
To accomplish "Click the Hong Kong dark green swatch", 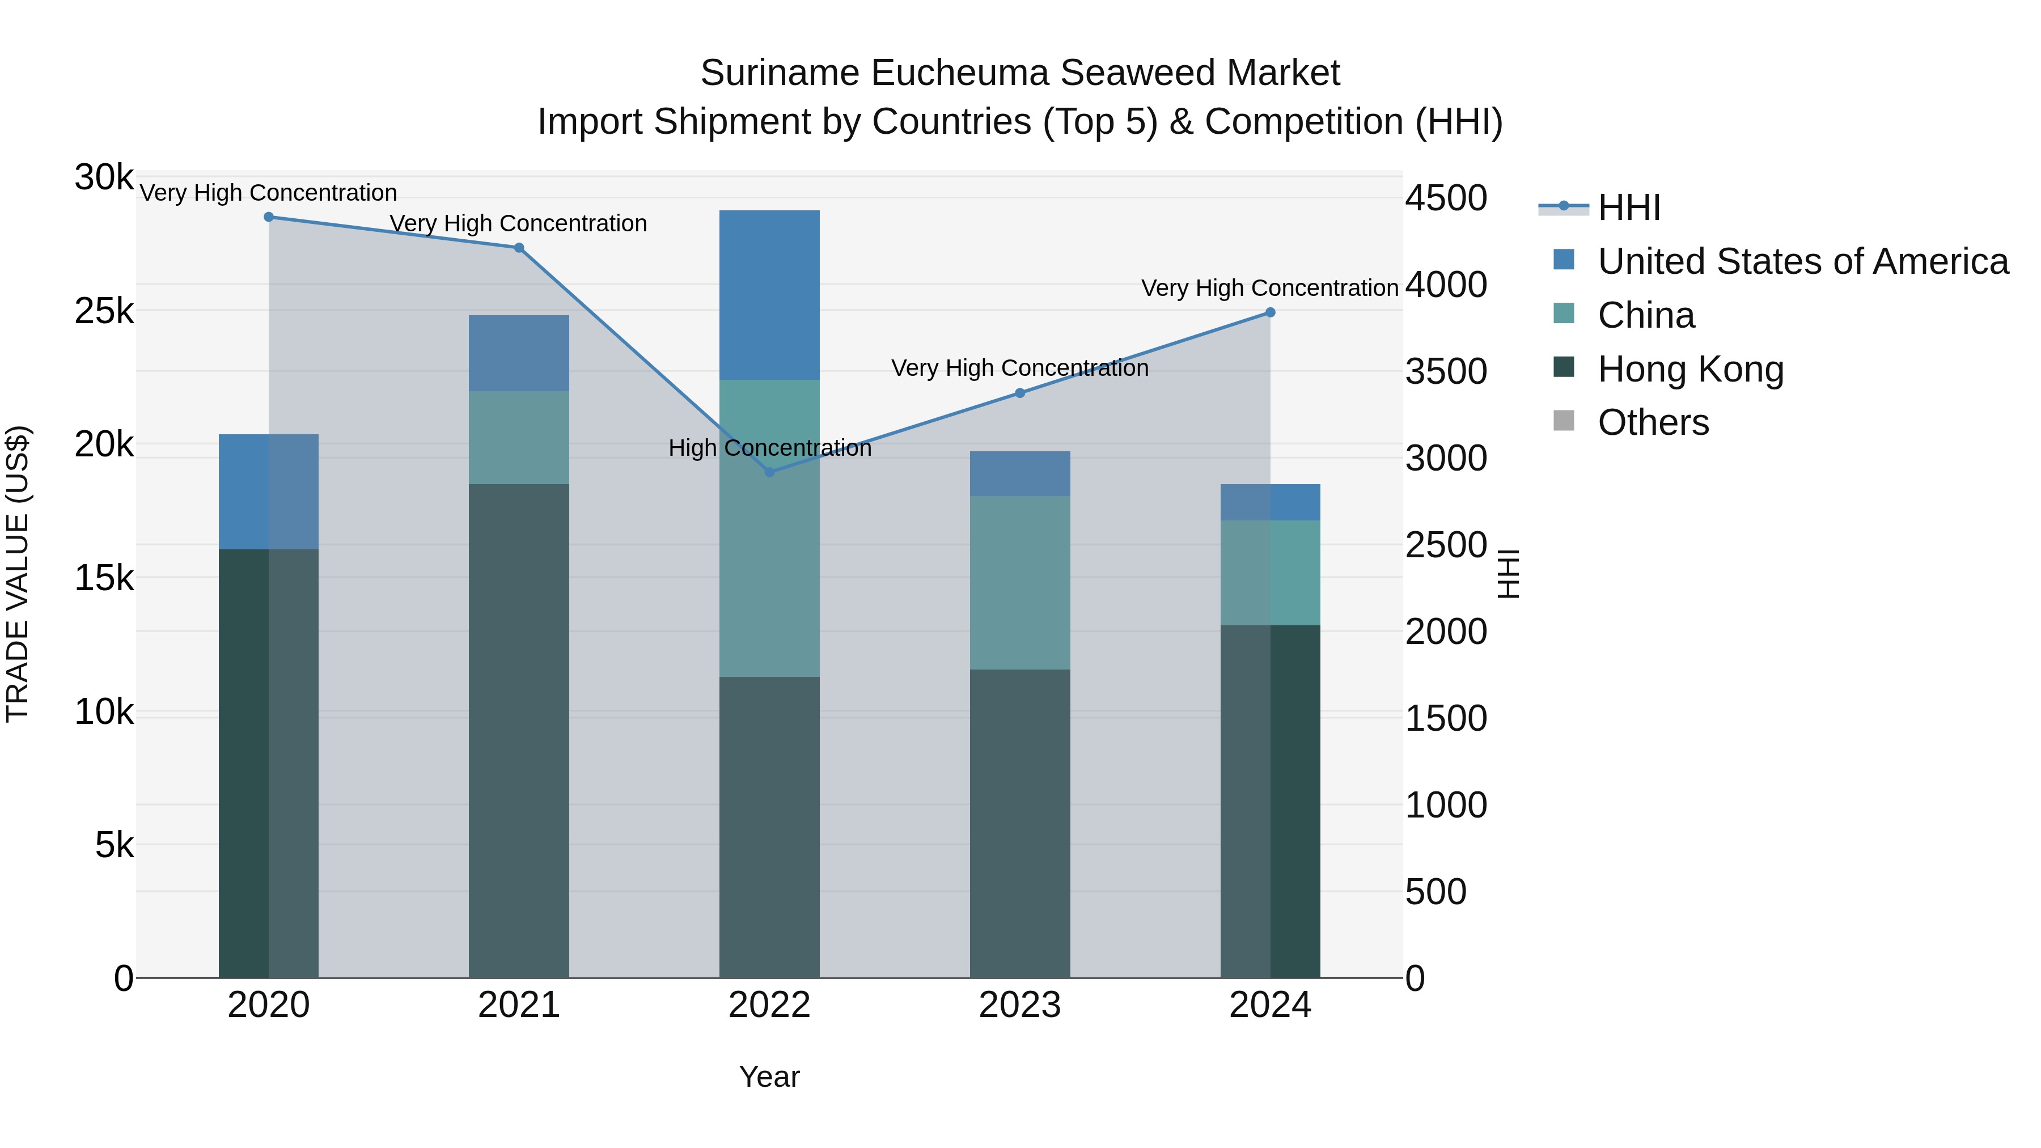I will click(x=1564, y=367).
